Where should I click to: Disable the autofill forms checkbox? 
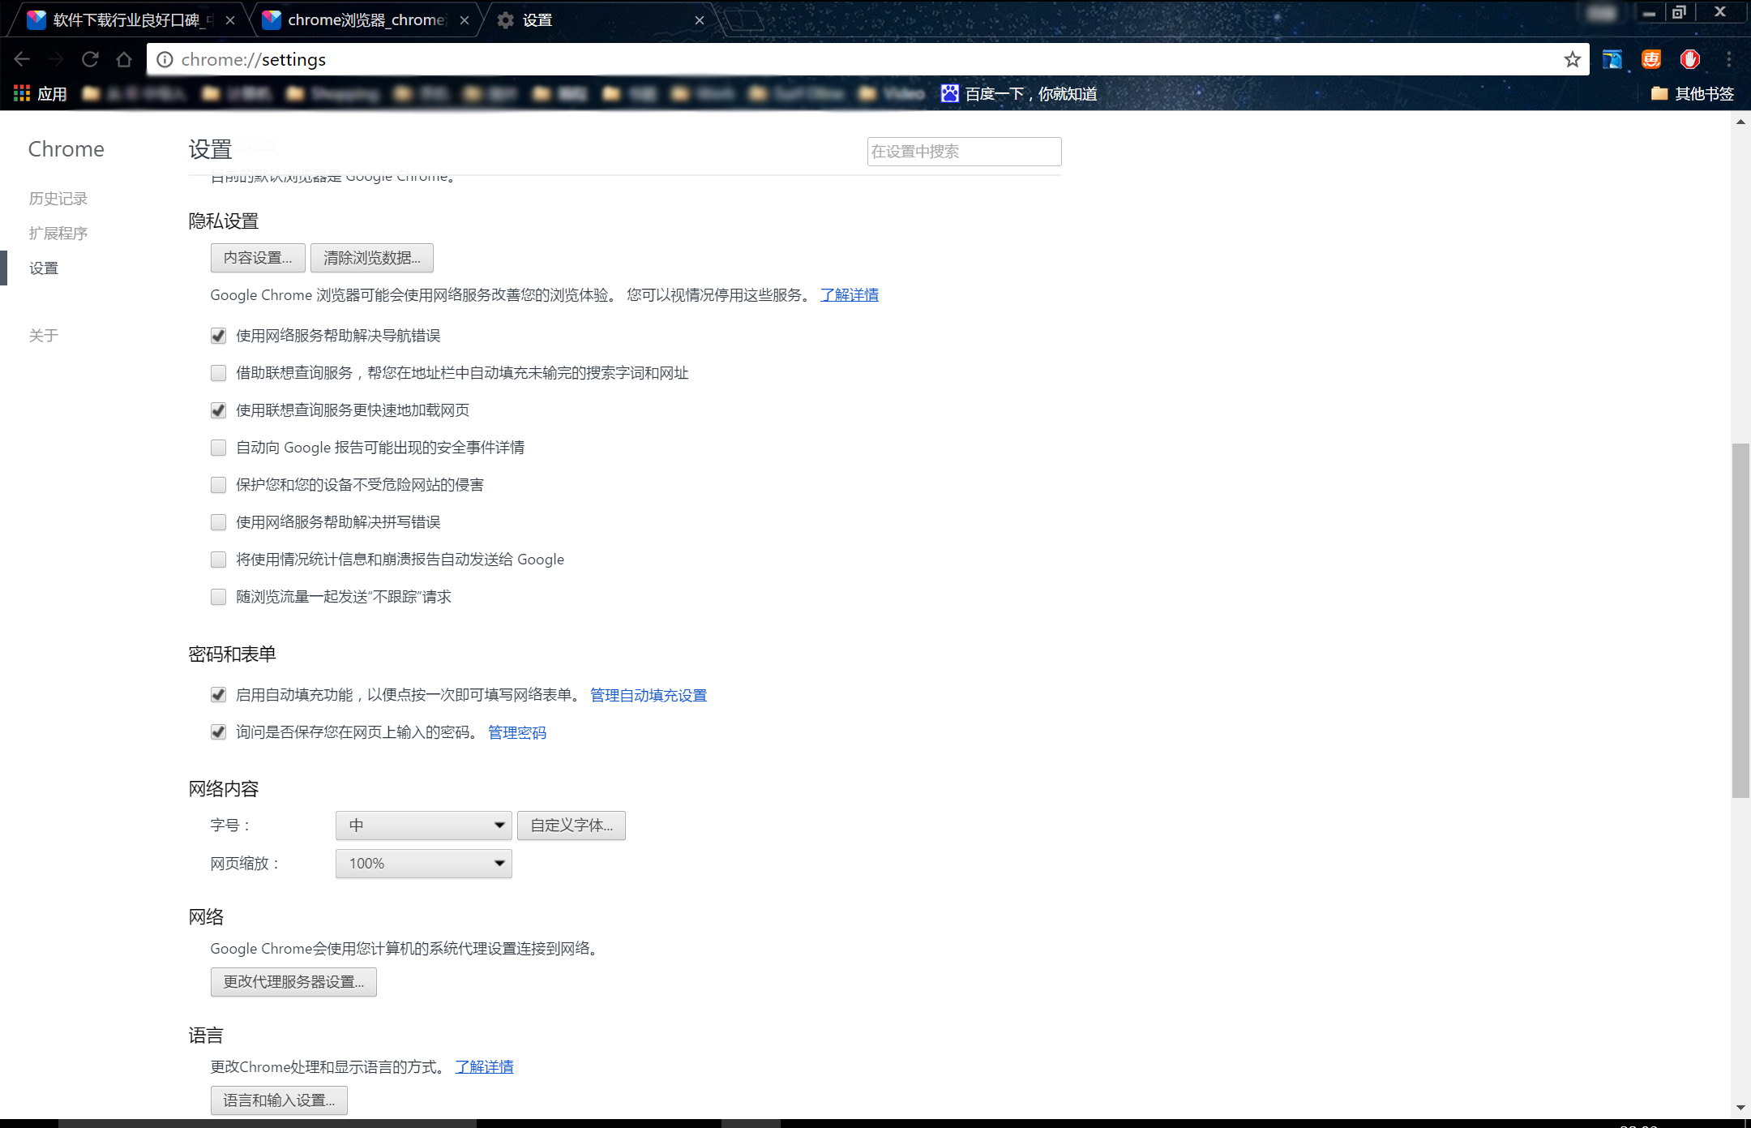pos(218,695)
